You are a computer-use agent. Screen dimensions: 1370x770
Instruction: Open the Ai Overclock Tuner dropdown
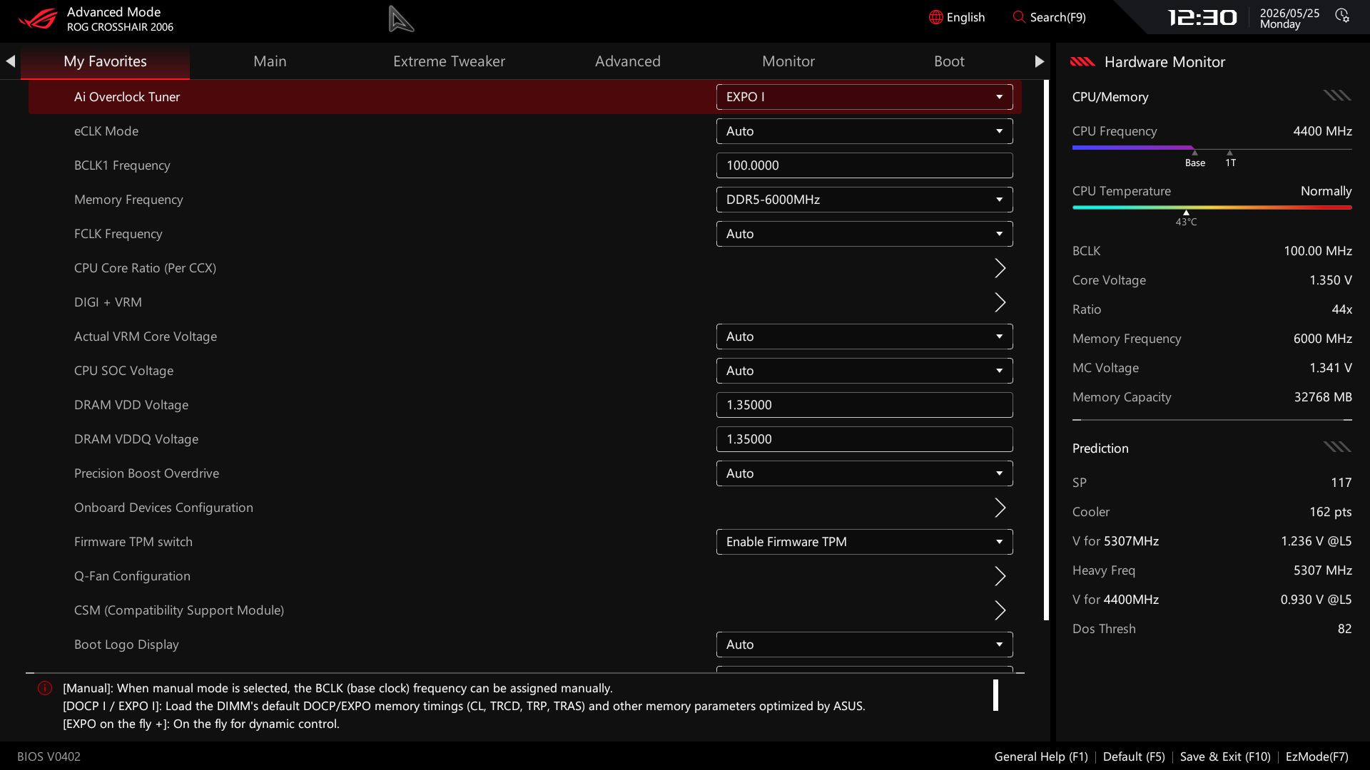click(x=864, y=97)
